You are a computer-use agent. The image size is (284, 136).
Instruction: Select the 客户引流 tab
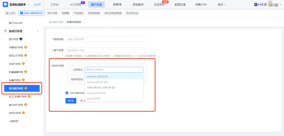tap(96, 4)
